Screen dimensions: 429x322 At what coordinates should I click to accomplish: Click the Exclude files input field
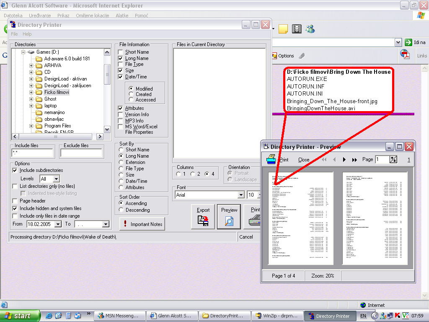tap(81, 153)
